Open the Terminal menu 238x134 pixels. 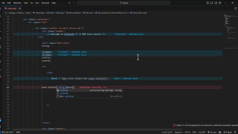(x=45, y=3)
